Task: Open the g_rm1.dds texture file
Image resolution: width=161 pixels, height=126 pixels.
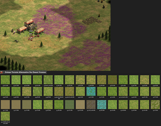Action: [69, 104]
